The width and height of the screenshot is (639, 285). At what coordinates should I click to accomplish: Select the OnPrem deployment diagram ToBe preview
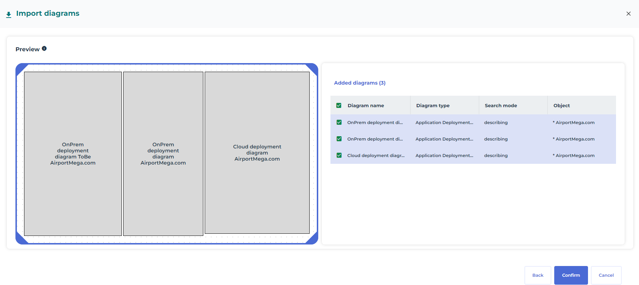pyautogui.click(x=73, y=154)
